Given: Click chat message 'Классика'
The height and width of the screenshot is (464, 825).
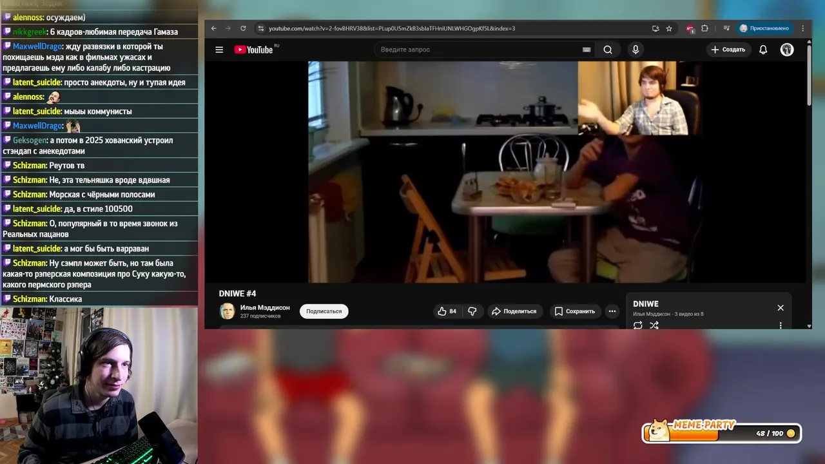Looking at the screenshot, I should 65,299.
